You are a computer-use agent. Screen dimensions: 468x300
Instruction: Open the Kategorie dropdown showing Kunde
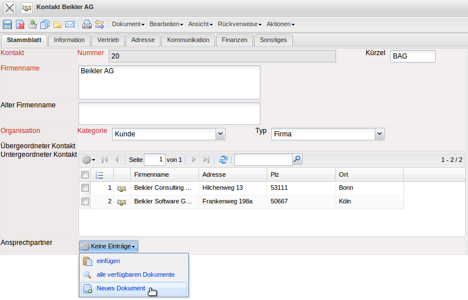(x=221, y=134)
